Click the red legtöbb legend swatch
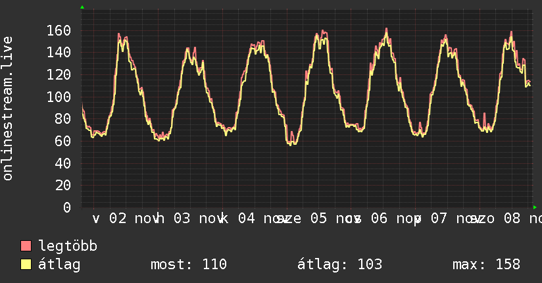Viewport: 542px width, 283px height. click(x=26, y=246)
